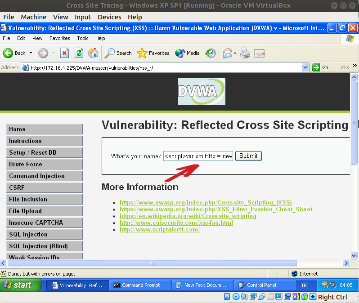Expand the Back button history dropdown
The height and width of the screenshot is (303, 359).
(31, 53)
